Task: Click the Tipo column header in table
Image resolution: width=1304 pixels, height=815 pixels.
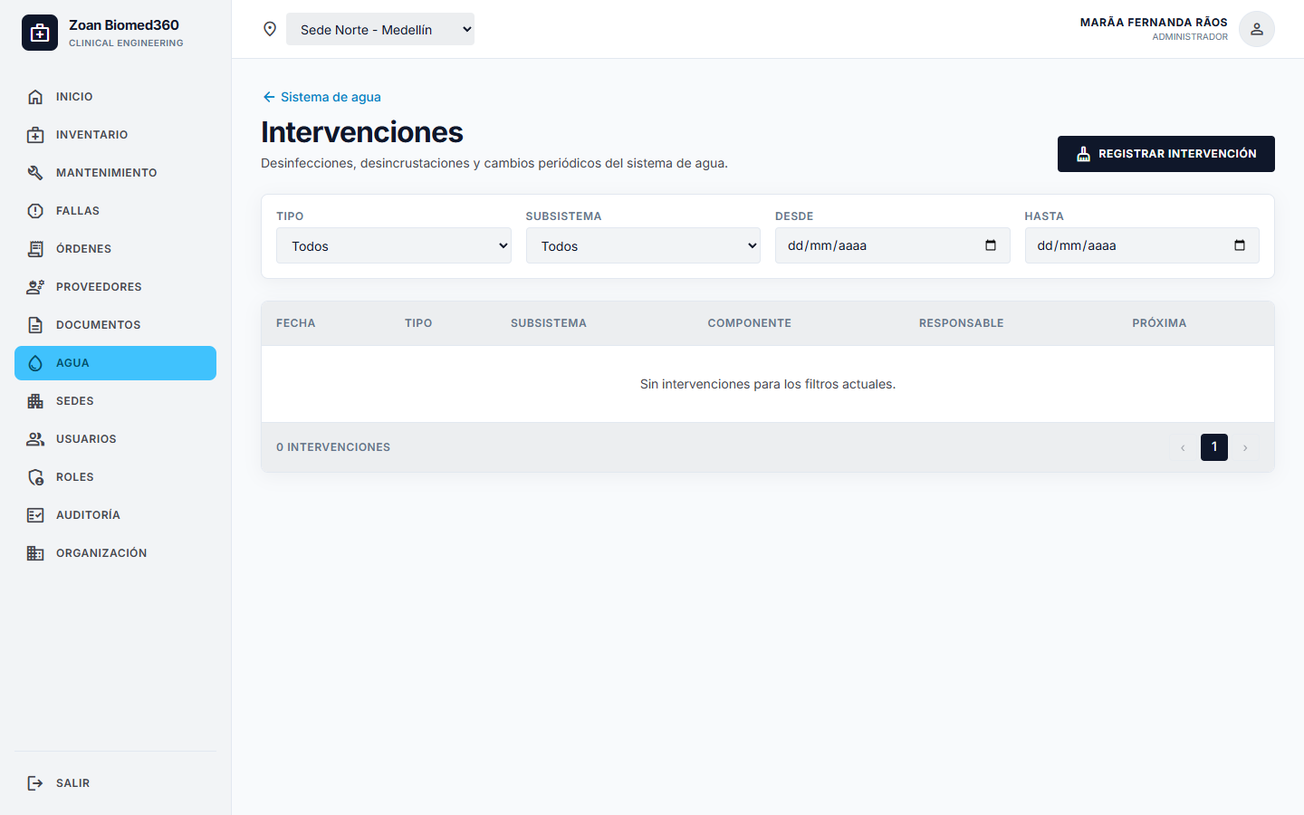Action: [x=418, y=323]
